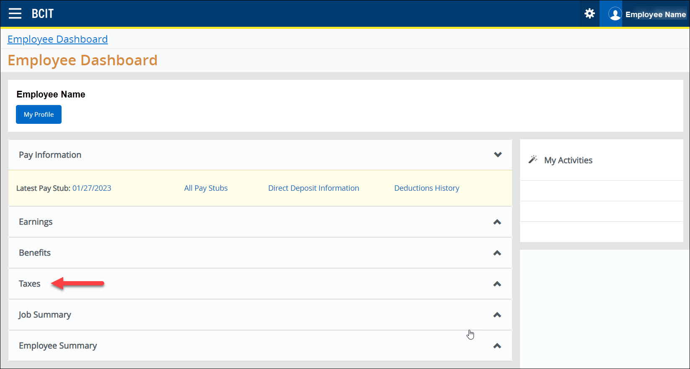Open Deductions History link
The height and width of the screenshot is (369, 690).
[x=427, y=188]
